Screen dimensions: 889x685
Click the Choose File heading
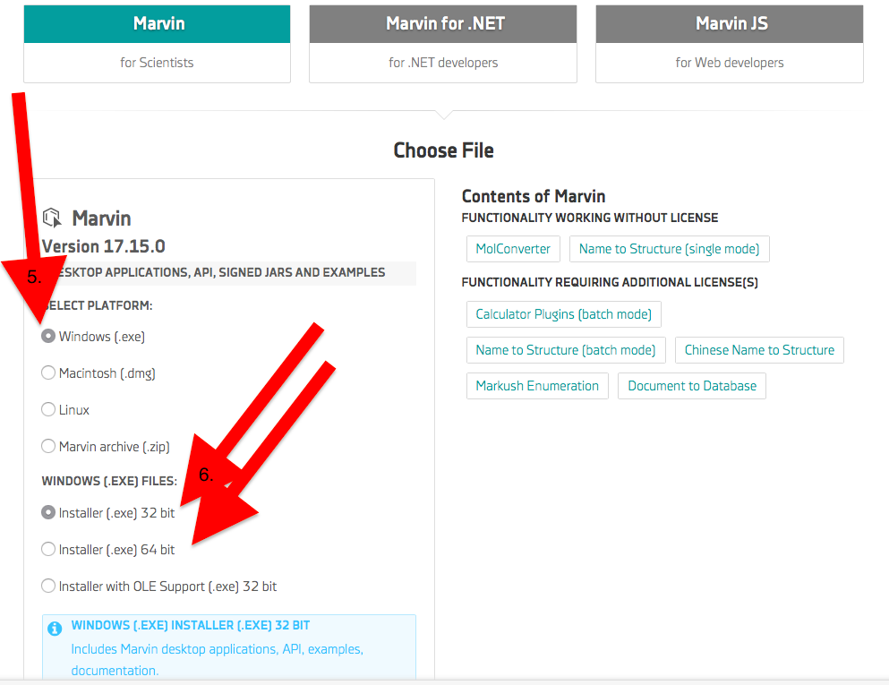[x=443, y=150]
